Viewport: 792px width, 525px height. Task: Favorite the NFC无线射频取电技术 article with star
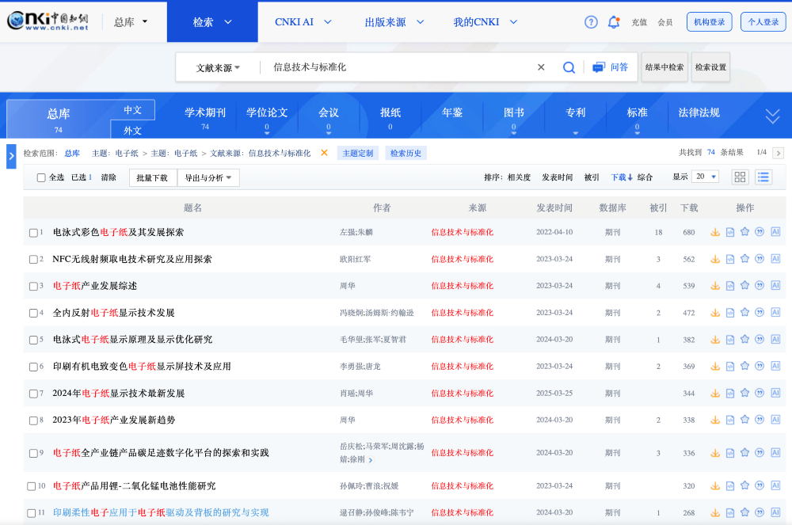[744, 259]
